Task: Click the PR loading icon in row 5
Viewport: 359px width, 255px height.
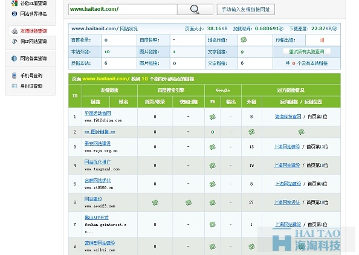Action: tap(213, 184)
